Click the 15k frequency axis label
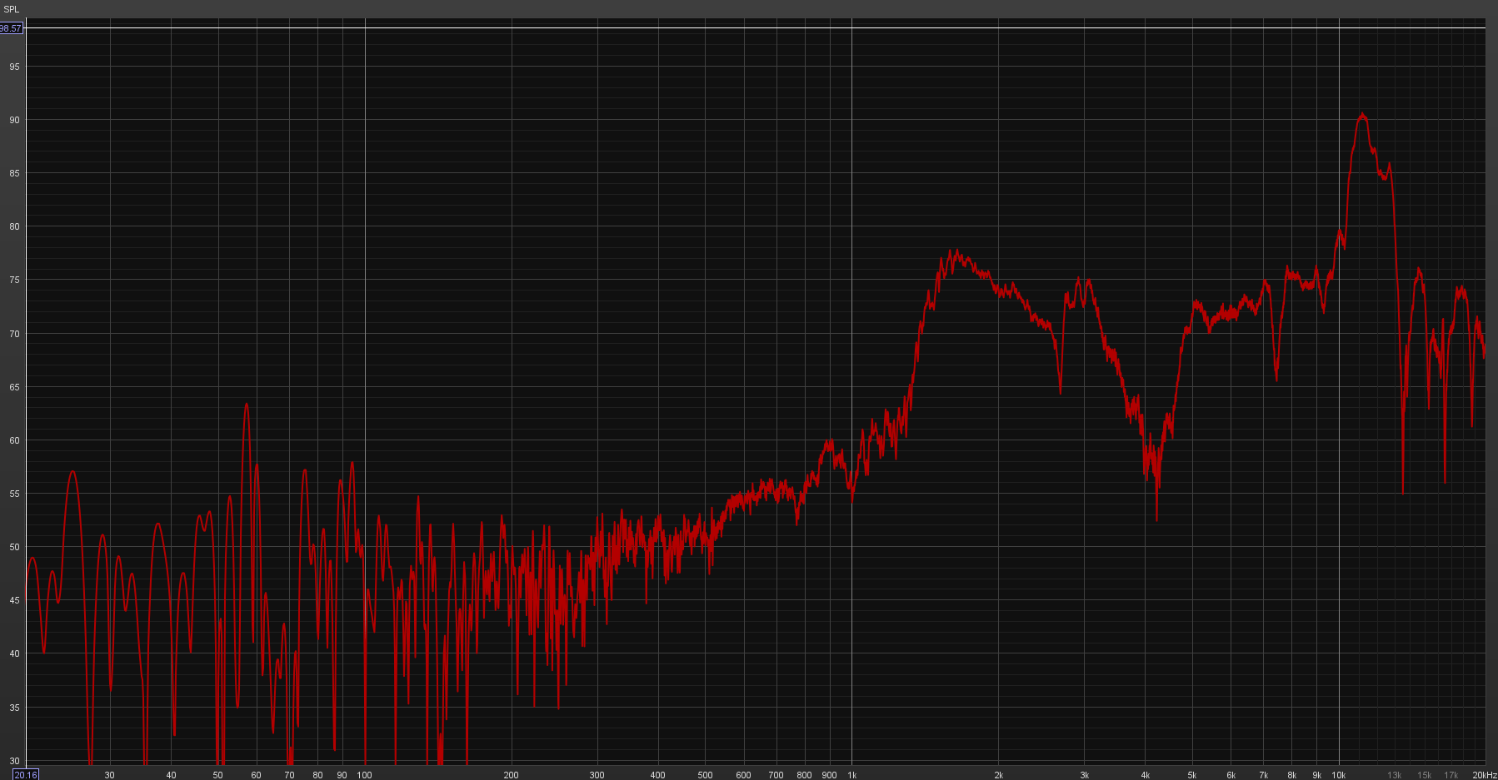Screen dimensions: 1498x780 [1425, 775]
